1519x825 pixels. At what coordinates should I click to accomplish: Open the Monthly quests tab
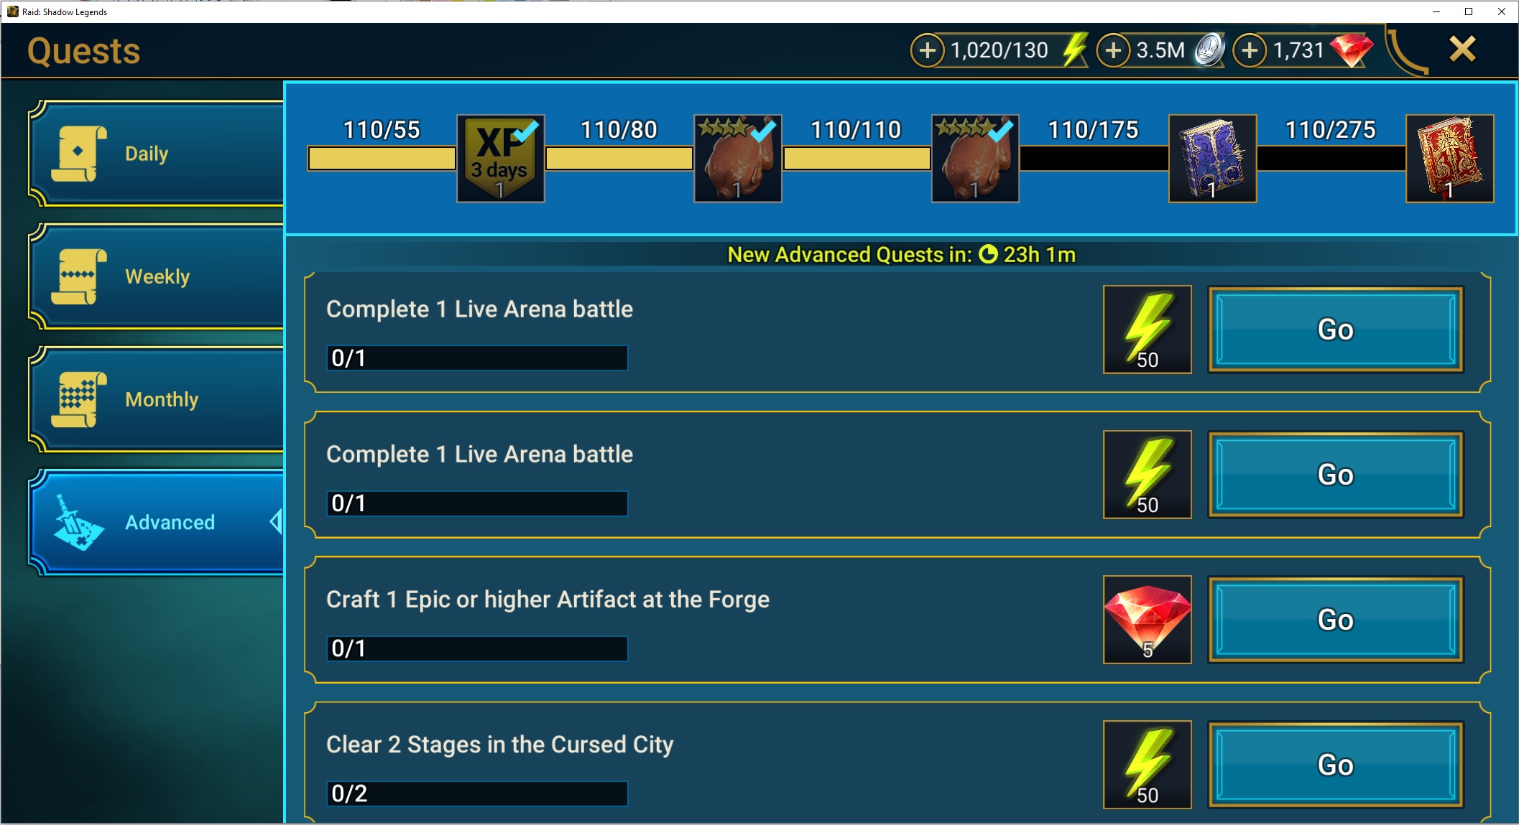[157, 399]
